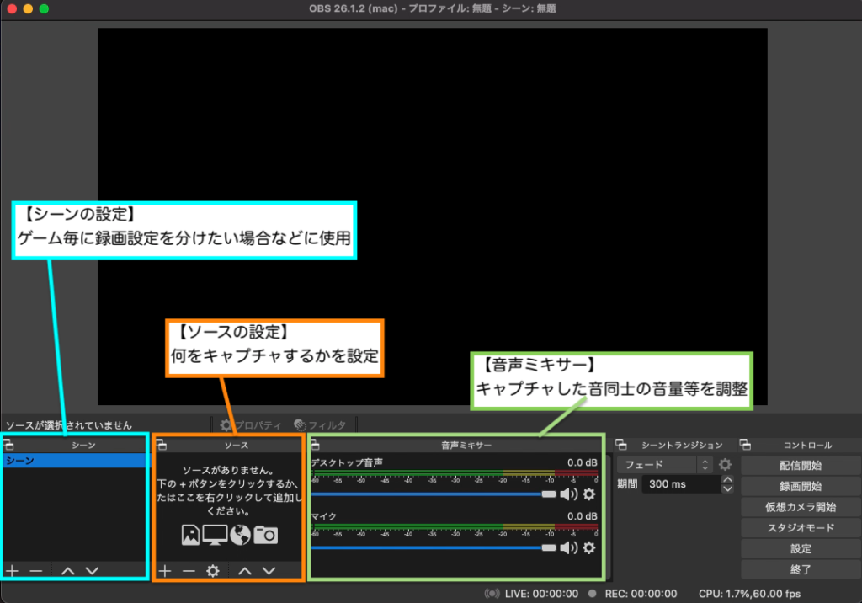Add a new scene with the plus icon
This screenshot has width=862, height=603.
point(12,570)
